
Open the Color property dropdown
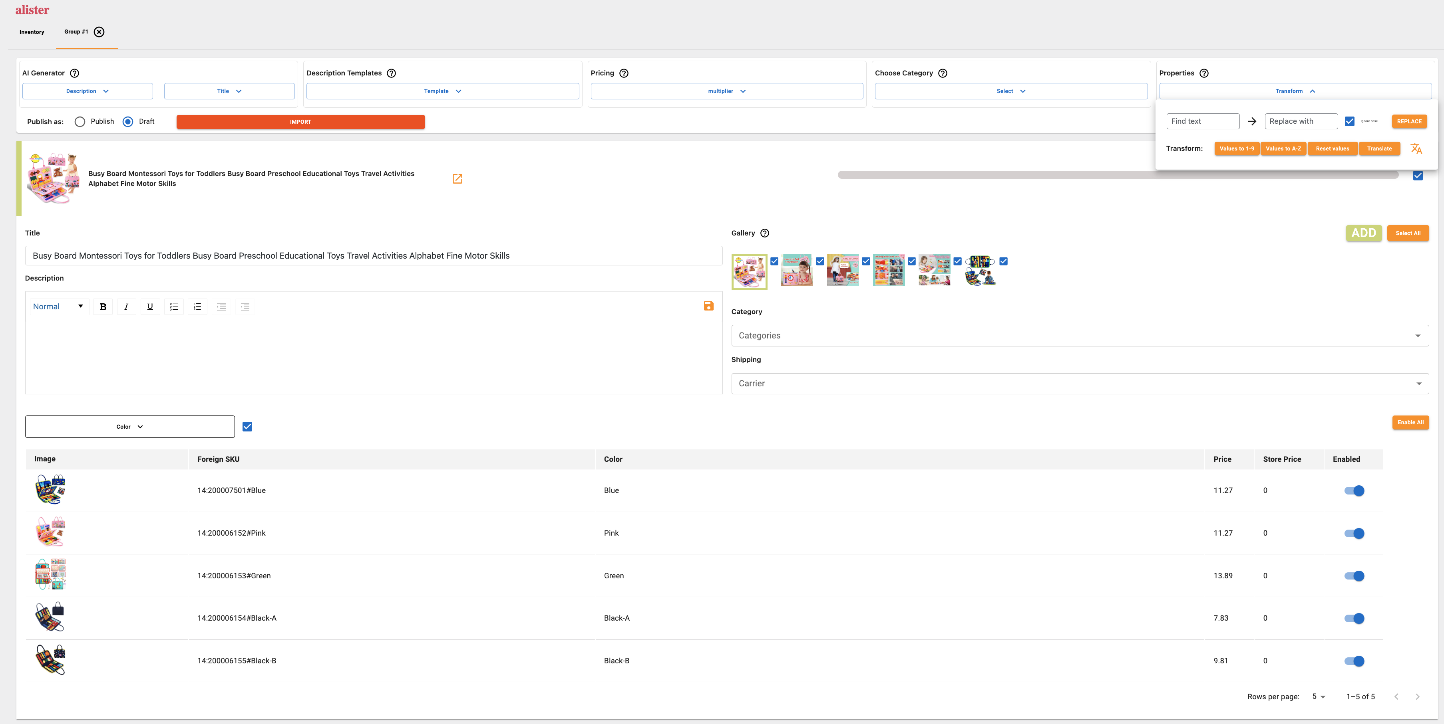130,427
